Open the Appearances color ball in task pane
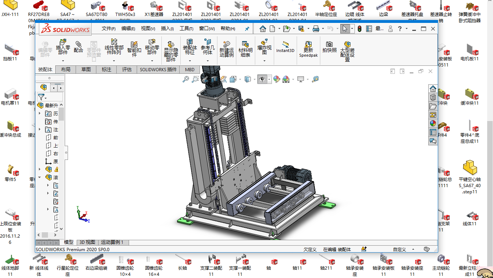The height and width of the screenshot is (278, 493). pyautogui.click(x=433, y=123)
